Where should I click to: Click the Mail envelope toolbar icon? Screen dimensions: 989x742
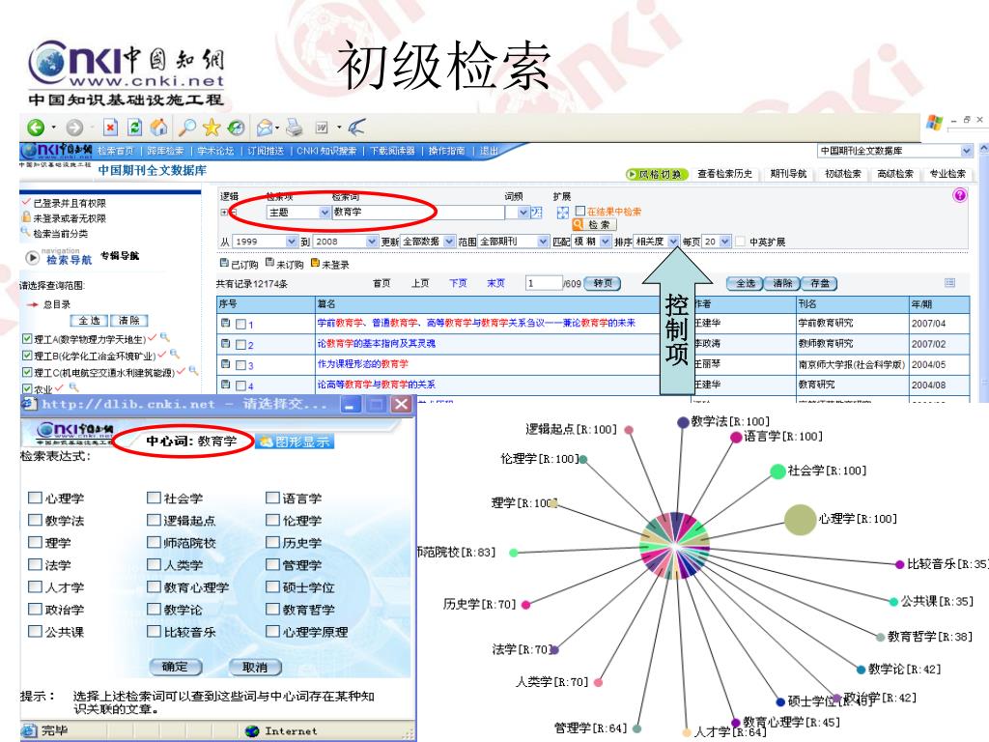point(265,128)
